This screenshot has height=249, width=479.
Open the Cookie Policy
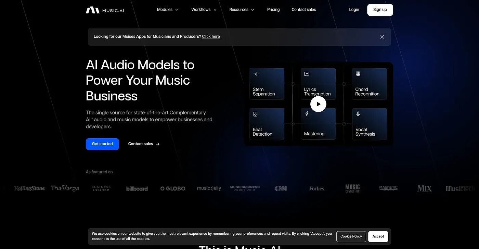(351, 236)
